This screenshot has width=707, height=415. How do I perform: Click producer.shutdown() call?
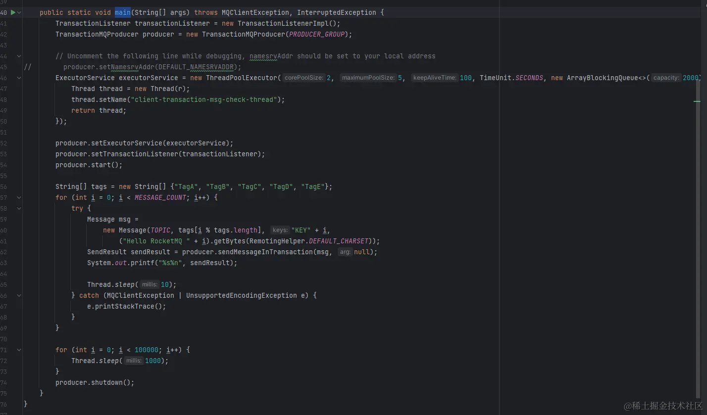[x=95, y=382]
